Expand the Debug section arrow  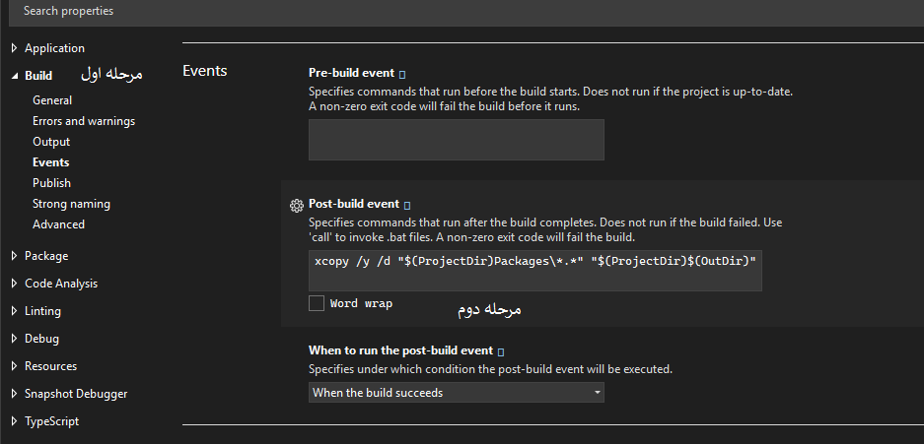[15, 339]
